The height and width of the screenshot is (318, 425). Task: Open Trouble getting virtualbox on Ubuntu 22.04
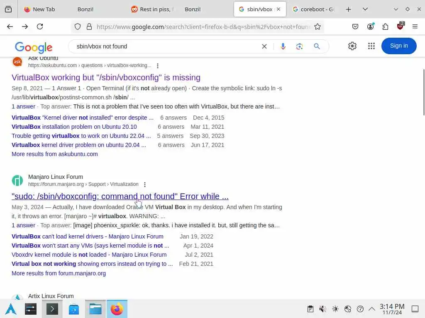pyautogui.click(x=81, y=136)
